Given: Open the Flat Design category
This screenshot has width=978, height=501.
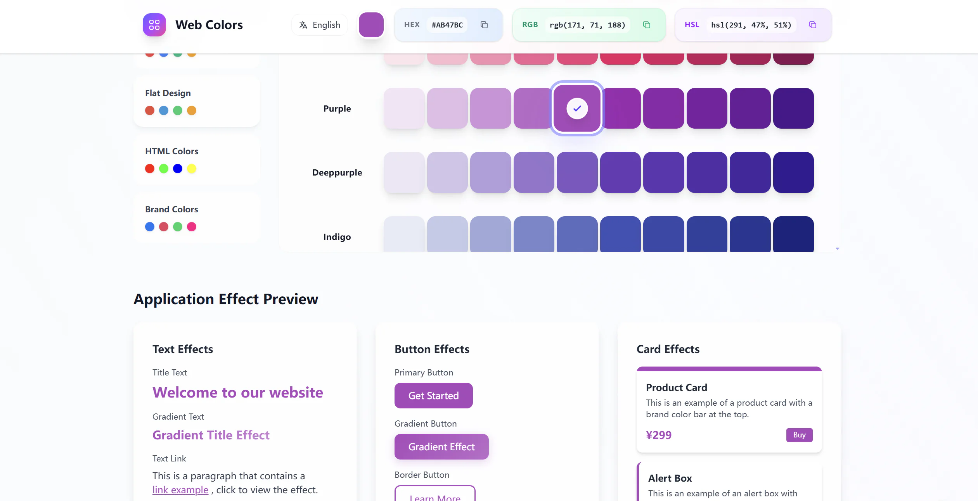Looking at the screenshot, I should click(x=168, y=93).
